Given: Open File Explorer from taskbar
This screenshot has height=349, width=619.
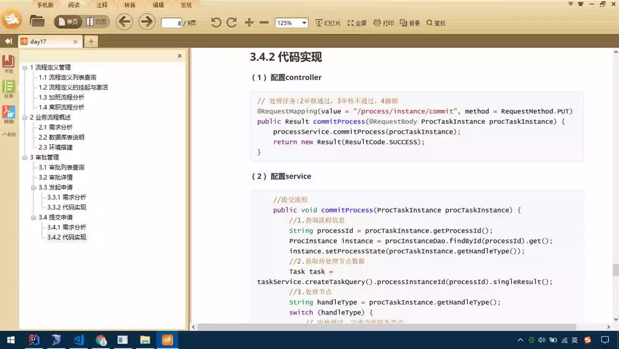Looking at the screenshot, I should (x=145, y=340).
